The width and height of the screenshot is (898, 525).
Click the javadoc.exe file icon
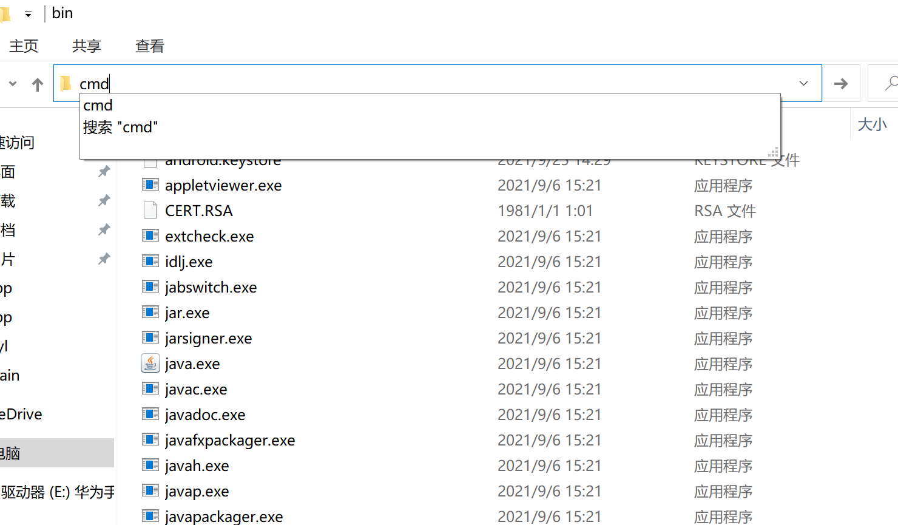(150, 414)
